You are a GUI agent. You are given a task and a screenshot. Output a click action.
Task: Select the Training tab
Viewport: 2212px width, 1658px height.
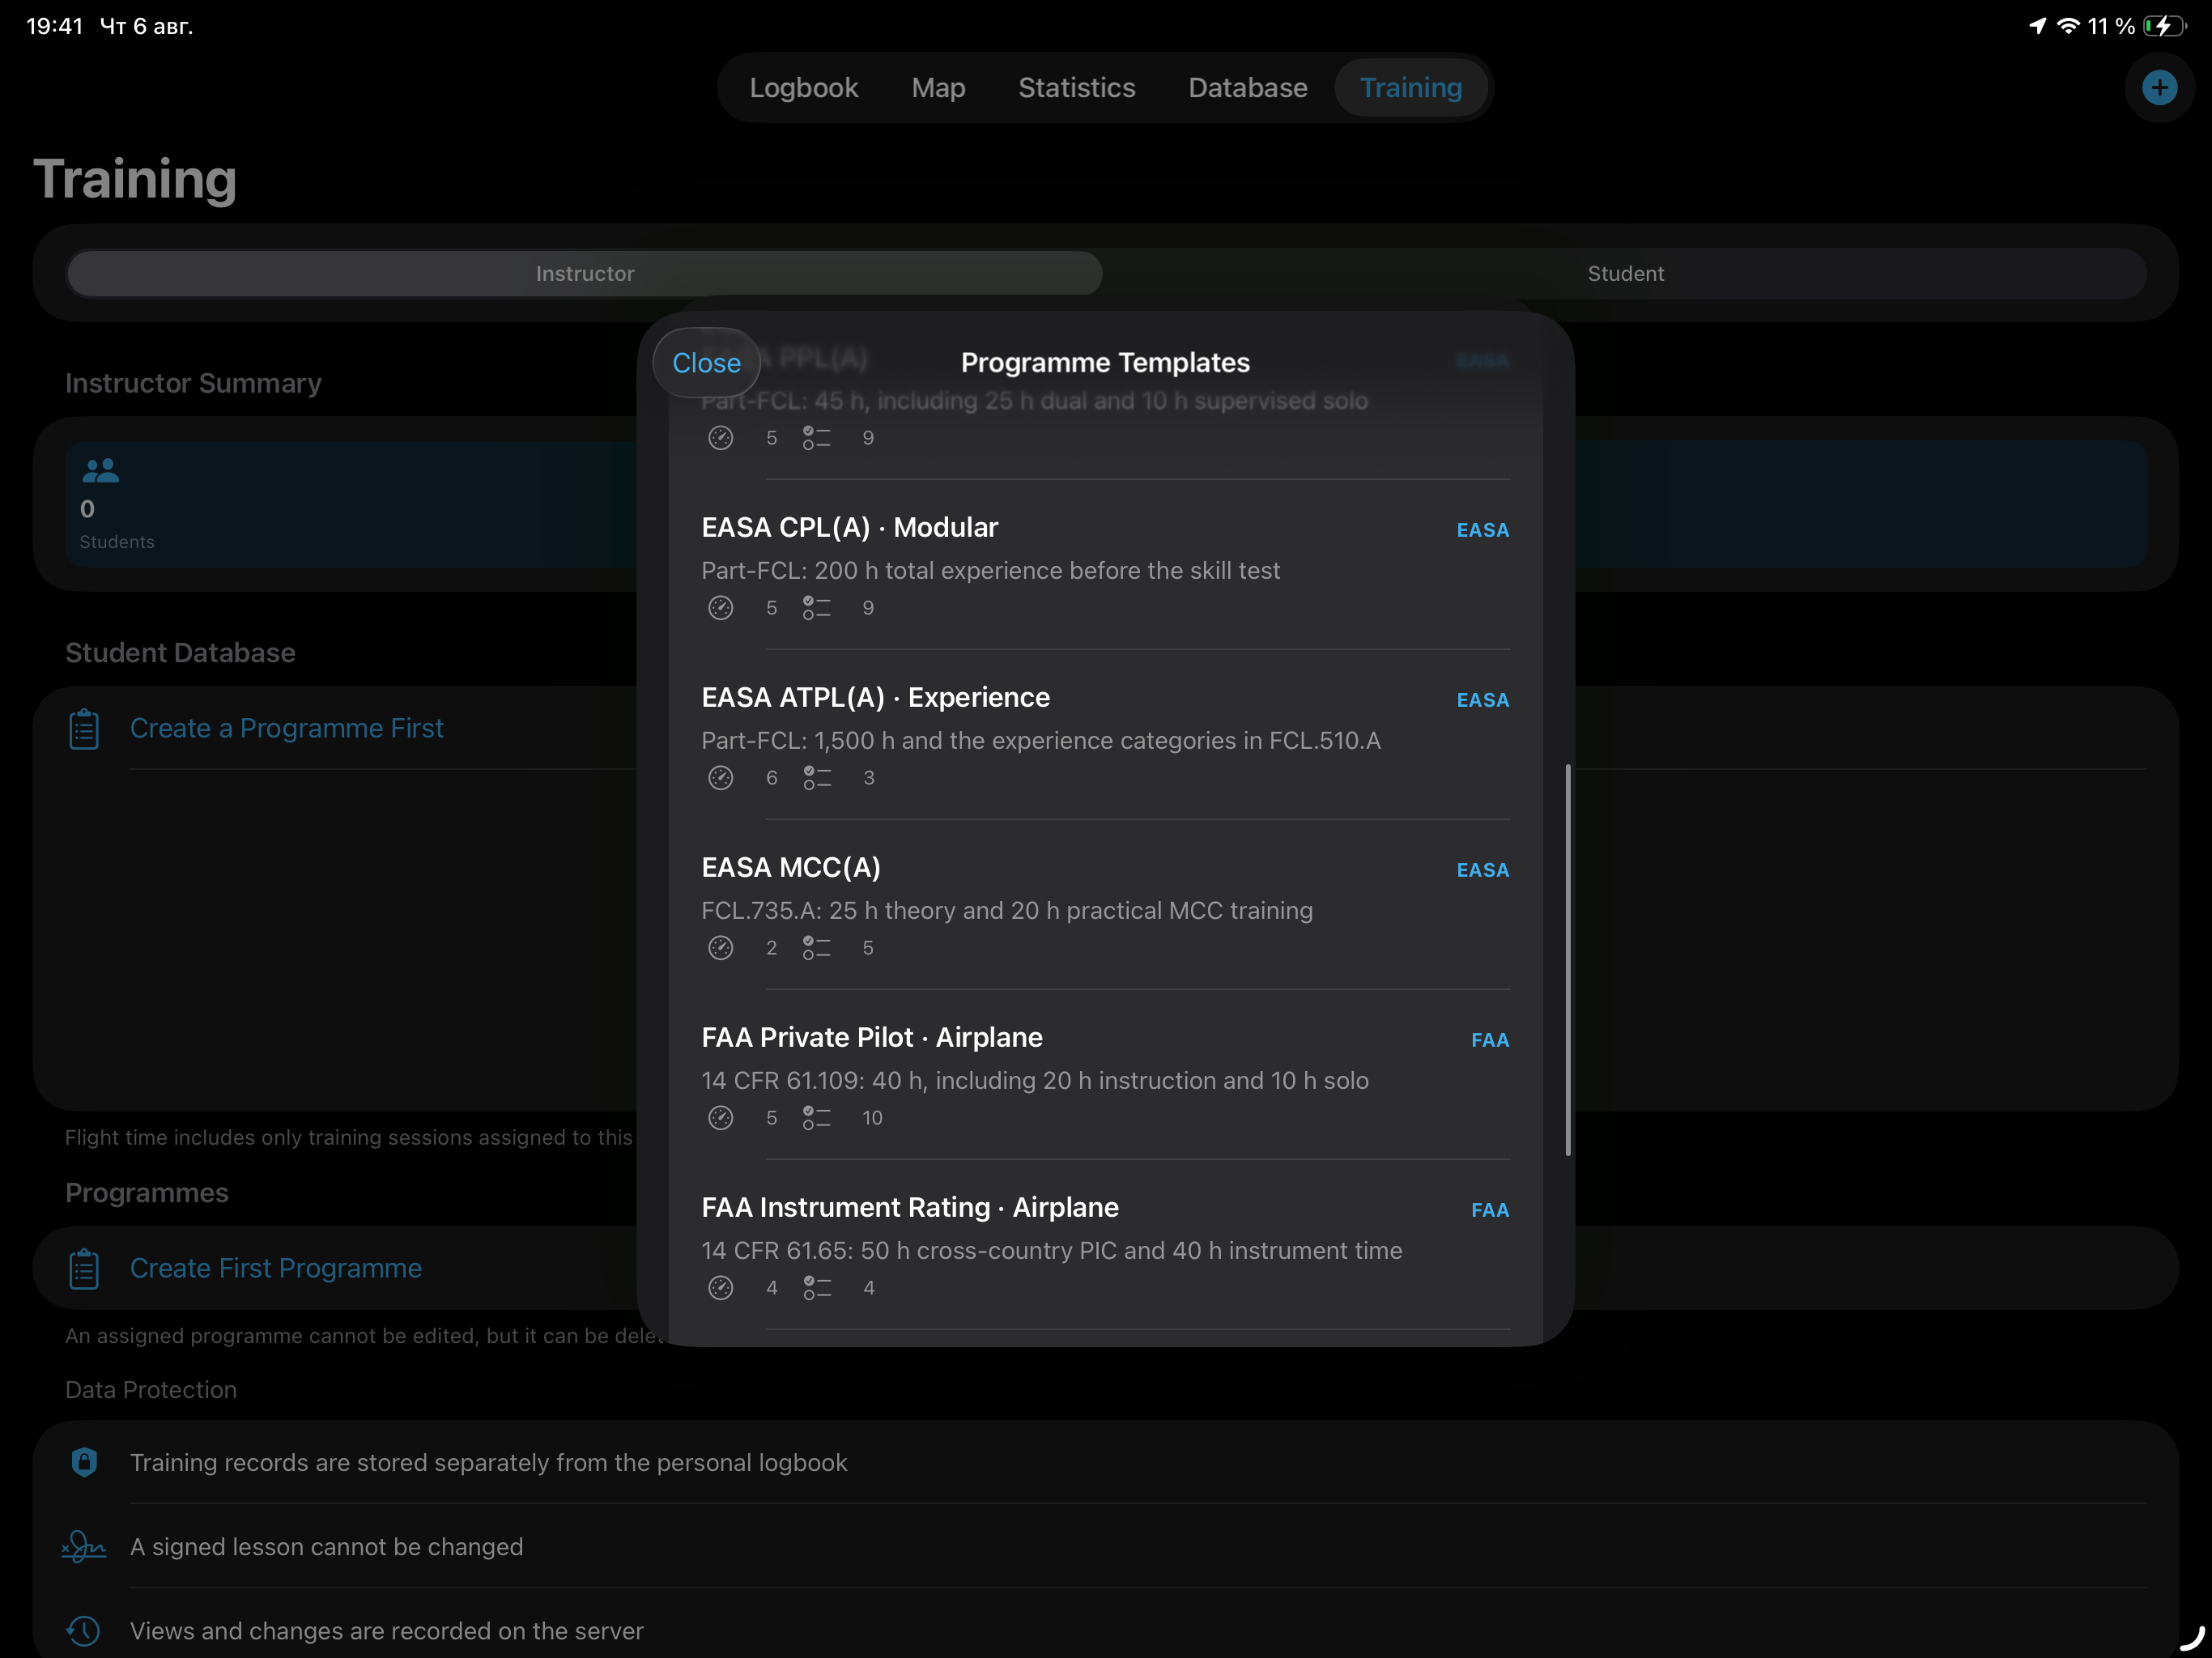tap(1411, 88)
